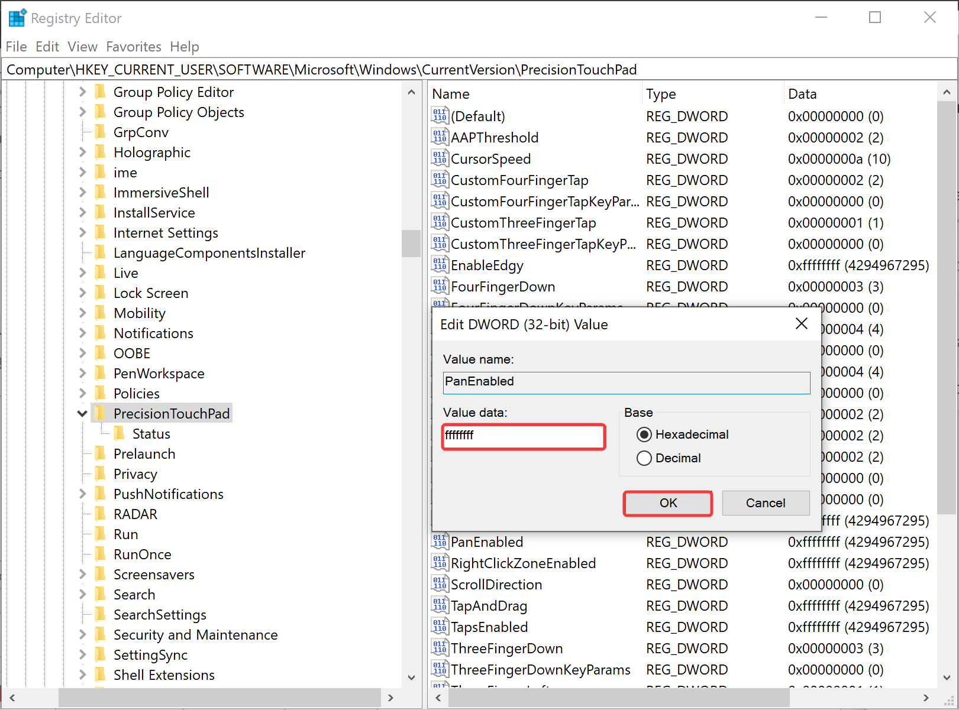Select the SettingSync key in tree
The width and height of the screenshot is (959, 710).
150,654
